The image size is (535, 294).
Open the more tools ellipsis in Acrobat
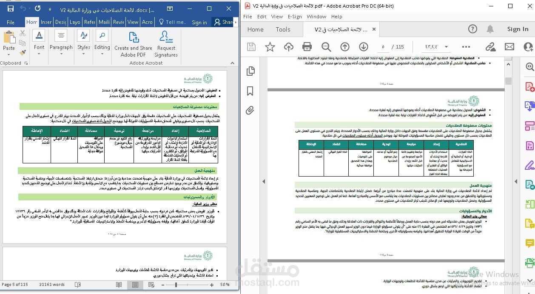(x=466, y=47)
